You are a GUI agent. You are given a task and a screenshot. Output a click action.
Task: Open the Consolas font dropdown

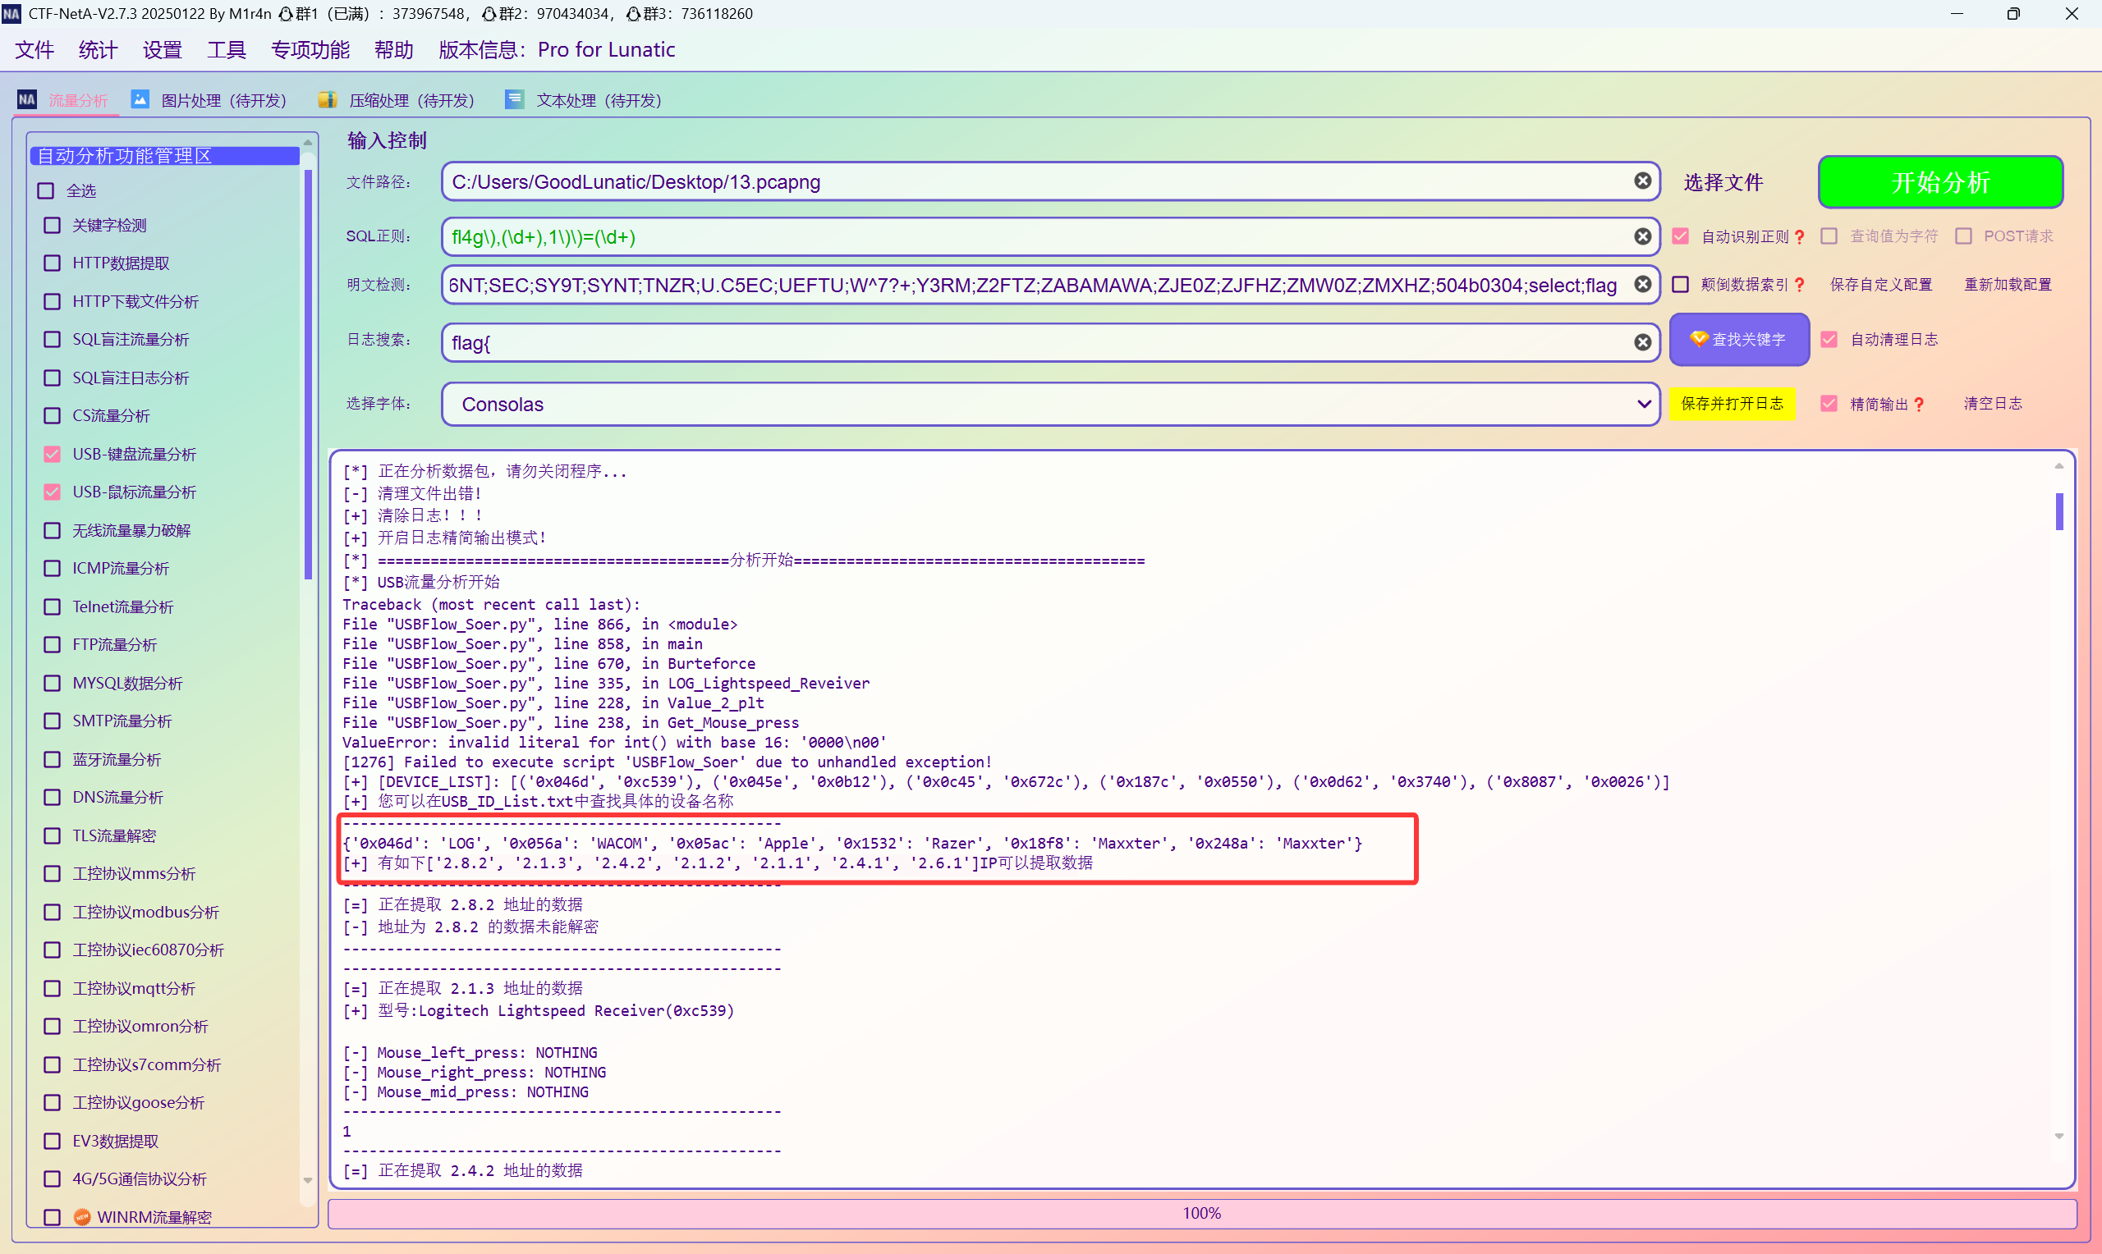tap(1049, 404)
